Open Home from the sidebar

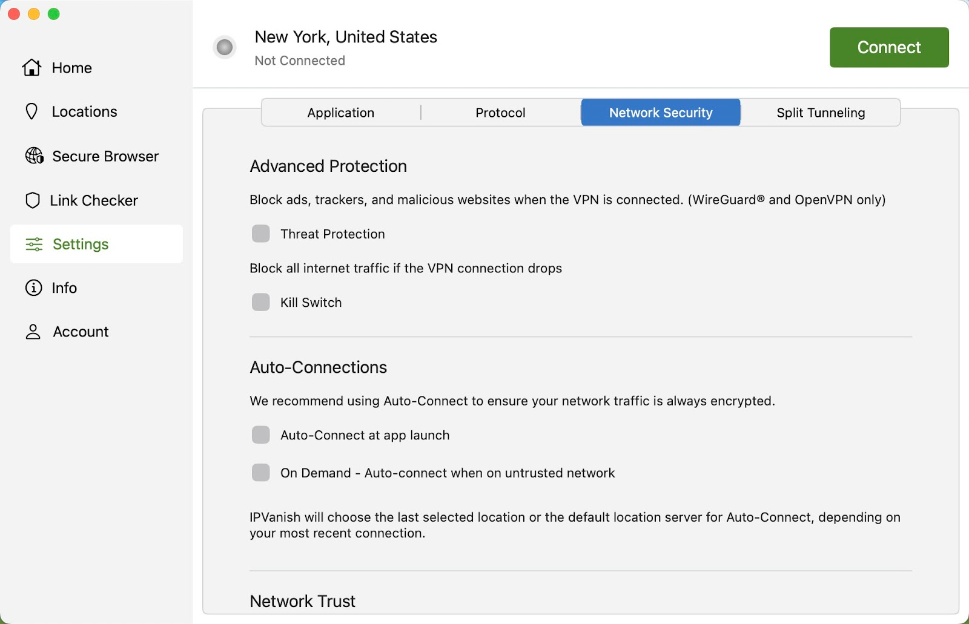pos(96,68)
